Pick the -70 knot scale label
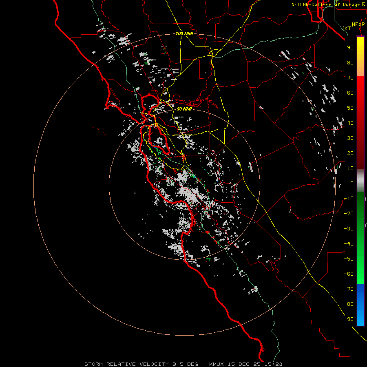This screenshot has width=367, height=367. click(349, 289)
